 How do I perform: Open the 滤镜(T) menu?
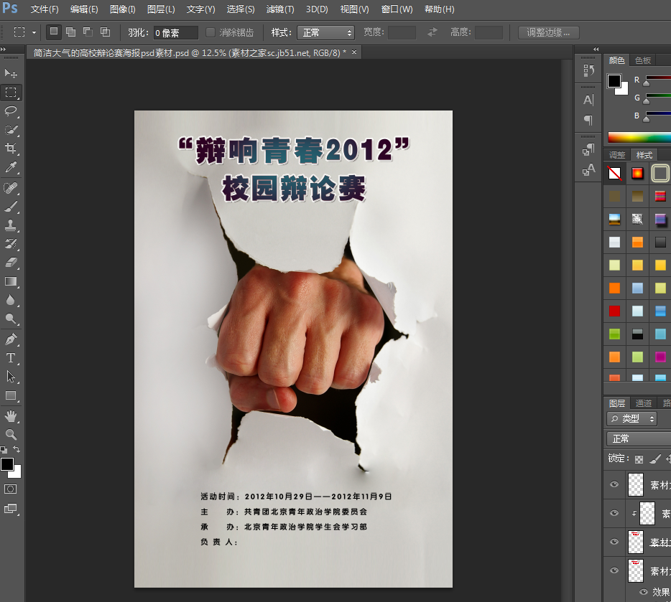(x=279, y=9)
